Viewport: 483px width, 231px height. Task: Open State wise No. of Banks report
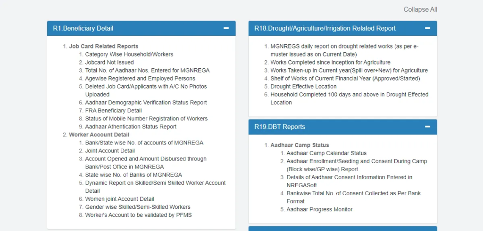pyautogui.click(x=133, y=175)
